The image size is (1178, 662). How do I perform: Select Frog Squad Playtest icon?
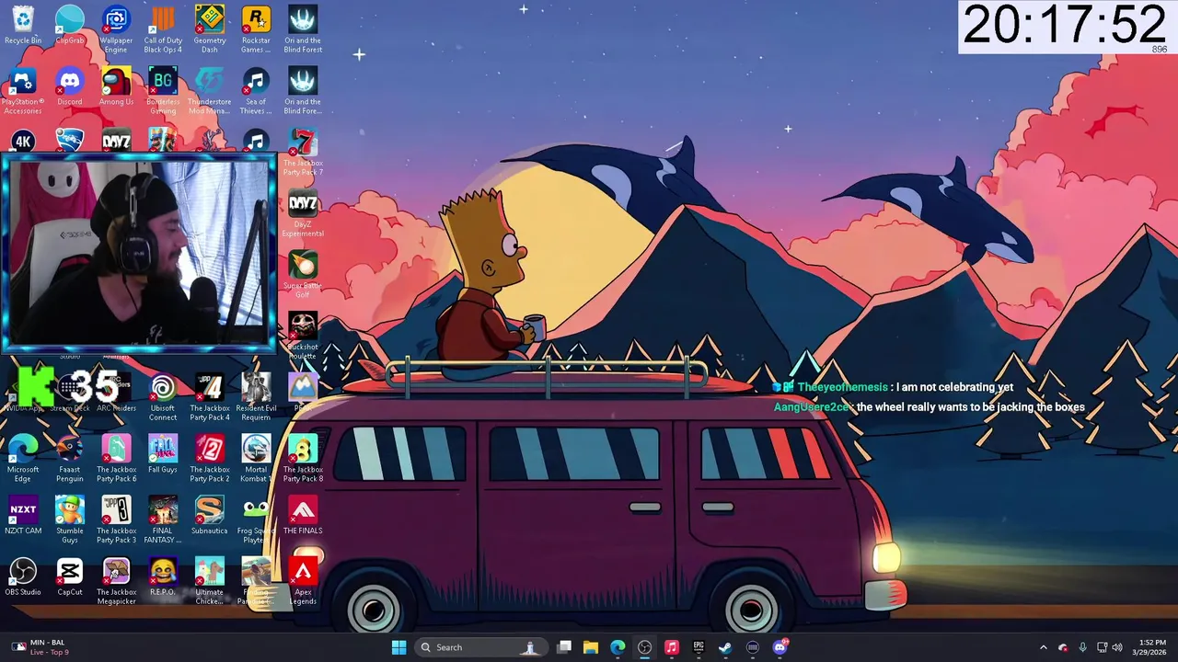pyautogui.click(x=256, y=520)
